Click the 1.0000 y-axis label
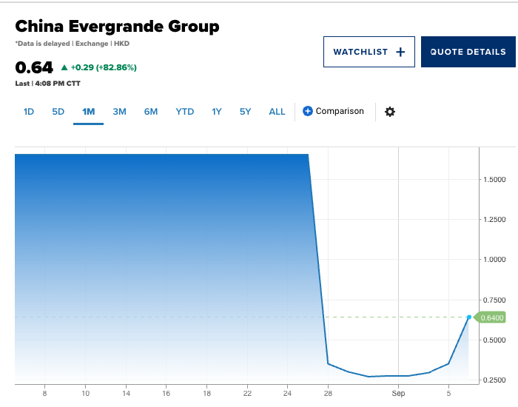This screenshot has width=518, height=407. pos(494,259)
